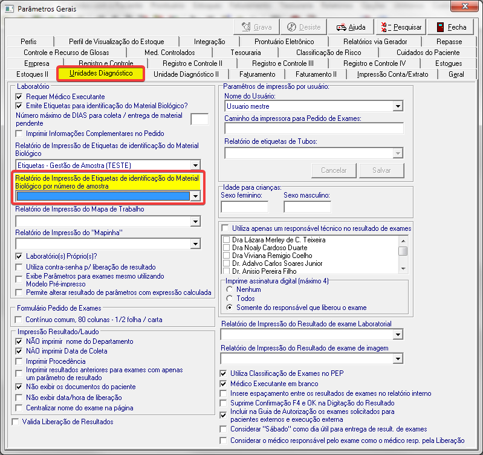Select the Todos signature radio option
The height and width of the screenshot is (455, 483).
pos(230,298)
